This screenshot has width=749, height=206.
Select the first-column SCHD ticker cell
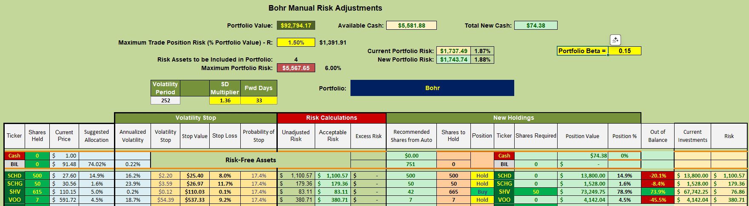click(14, 175)
